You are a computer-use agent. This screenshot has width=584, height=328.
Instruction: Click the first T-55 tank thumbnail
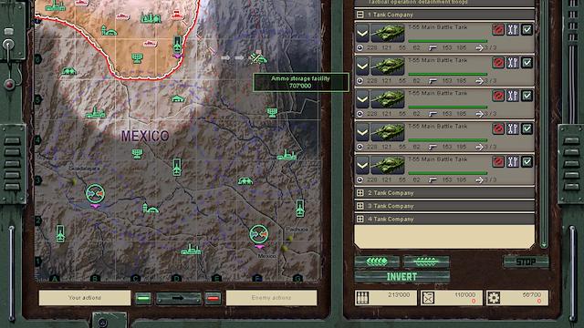pos(388,33)
